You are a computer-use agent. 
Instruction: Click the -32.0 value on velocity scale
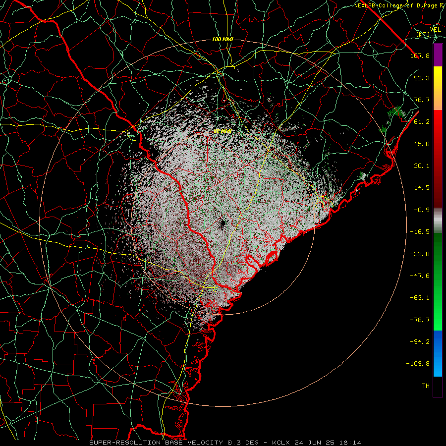pos(420,254)
